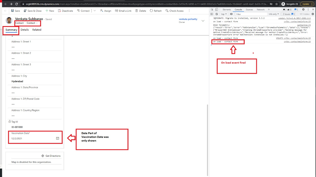Click the Tag Id lock icon
The width and height of the screenshot is (316, 177).
9,121
